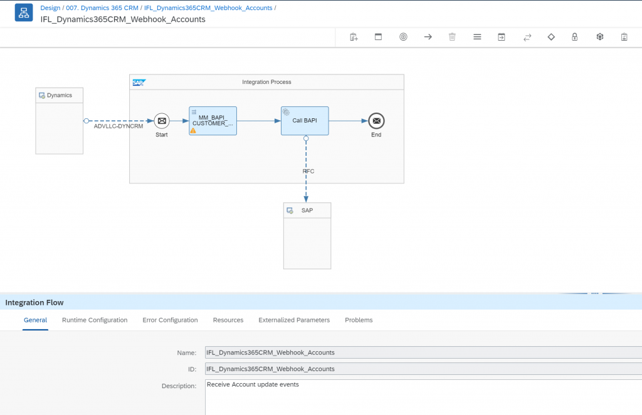Switch to the Resources tab
This screenshot has width=642, height=415.
[228, 320]
